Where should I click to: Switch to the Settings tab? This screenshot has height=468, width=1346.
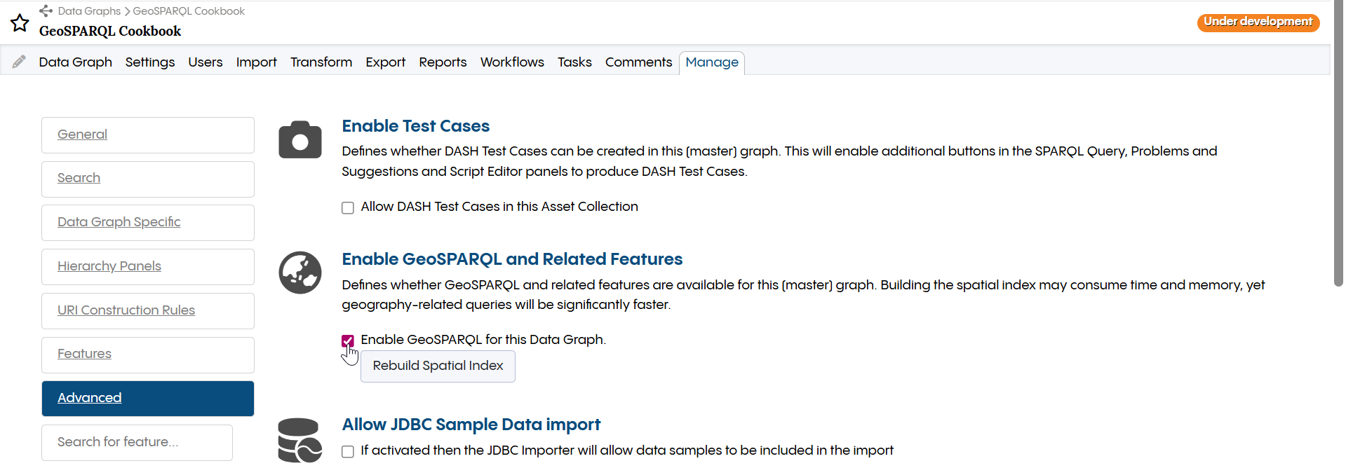click(149, 62)
